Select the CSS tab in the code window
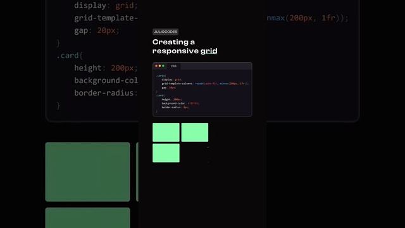 point(173,66)
